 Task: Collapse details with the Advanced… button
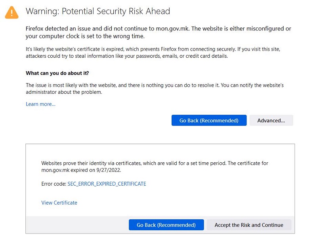click(271, 120)
